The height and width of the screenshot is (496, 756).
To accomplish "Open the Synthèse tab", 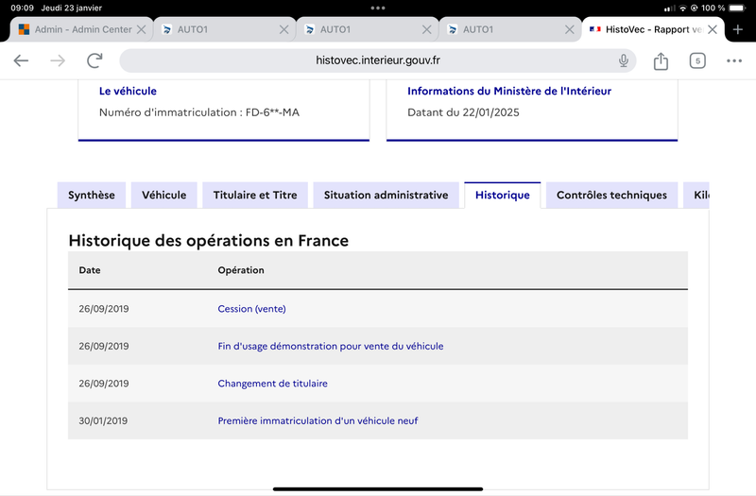I will pyautogui.click(x=92, y=196).
